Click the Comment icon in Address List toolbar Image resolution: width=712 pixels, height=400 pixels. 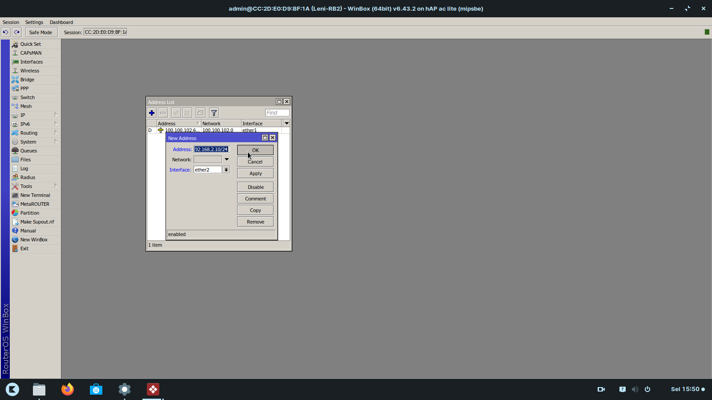(201, 113)
